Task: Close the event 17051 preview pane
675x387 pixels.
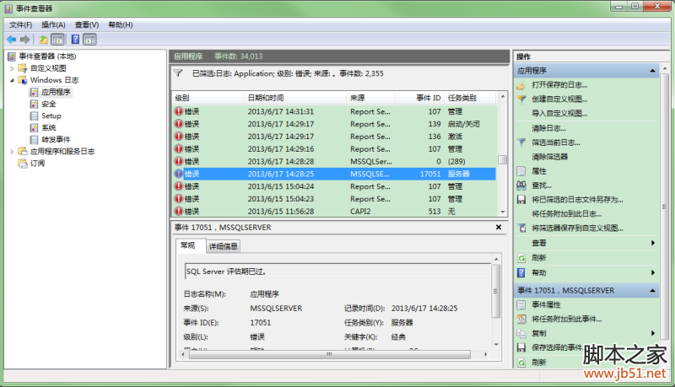Action: pos(499,227)
